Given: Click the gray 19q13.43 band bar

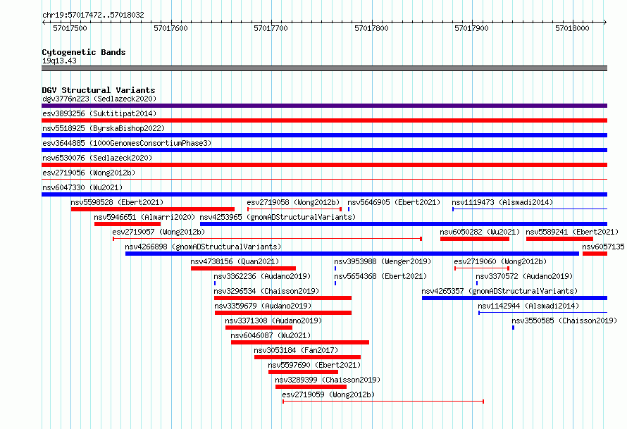Looking at the screenshot, I should click(324, 68).
